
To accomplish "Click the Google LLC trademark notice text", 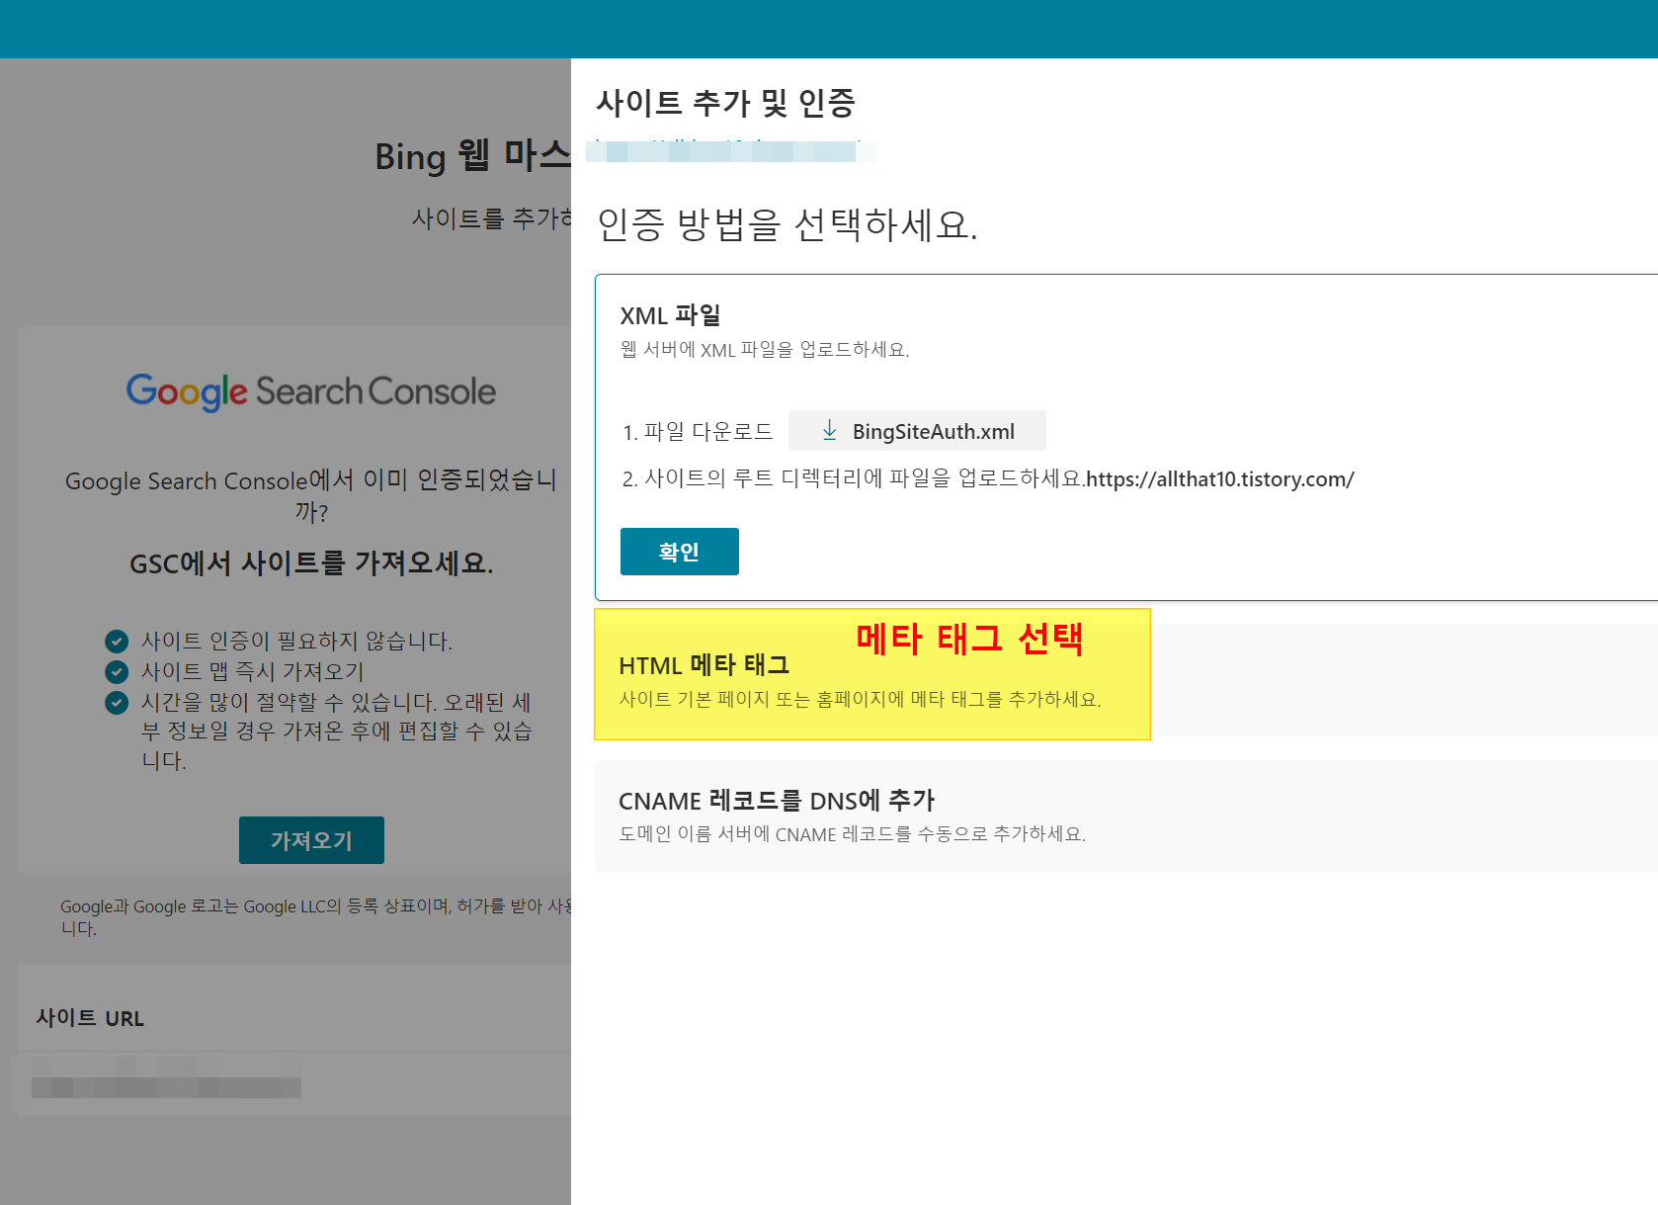I will (315, 916).
